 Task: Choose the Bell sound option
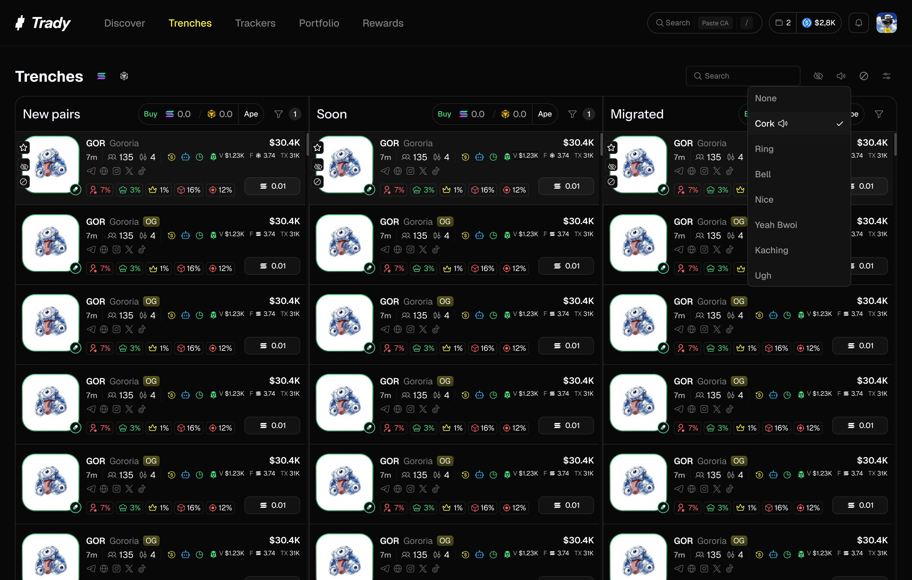point(799,174)
